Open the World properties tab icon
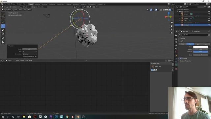This screenshot has width=211, height=119. point(176,52)
